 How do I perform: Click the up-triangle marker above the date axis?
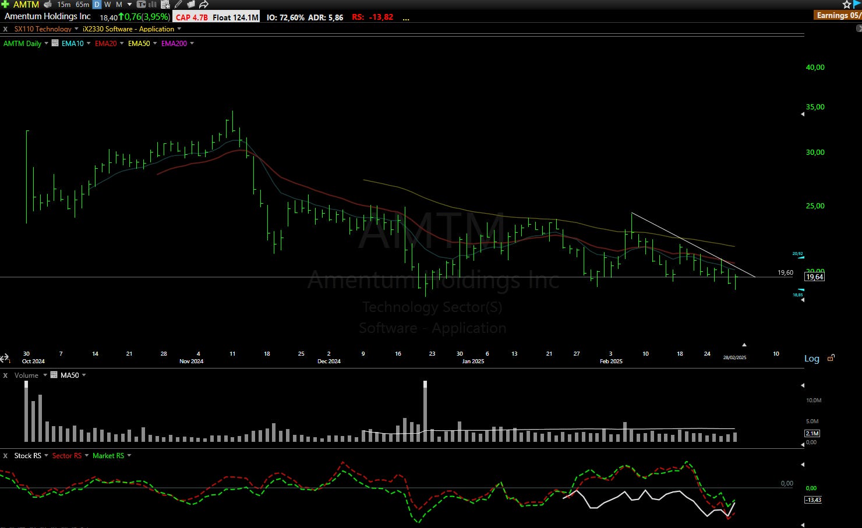(744, 345)
